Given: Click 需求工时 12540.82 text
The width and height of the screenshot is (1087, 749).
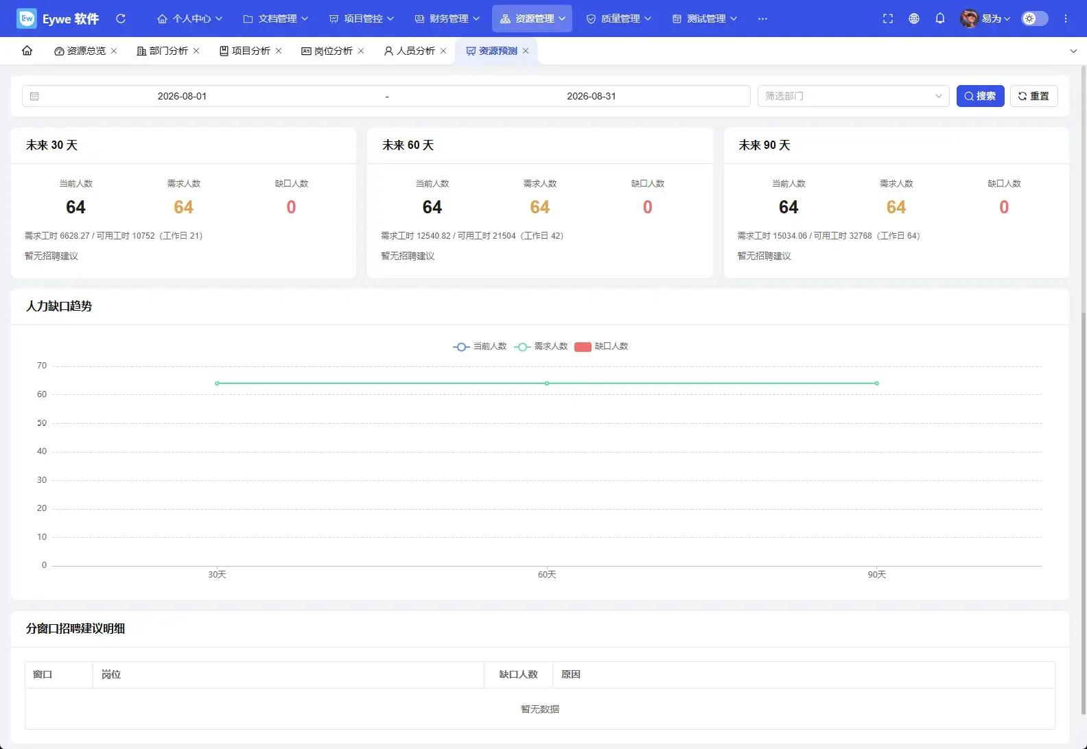Looking at the screenshot, I should 416,236.
